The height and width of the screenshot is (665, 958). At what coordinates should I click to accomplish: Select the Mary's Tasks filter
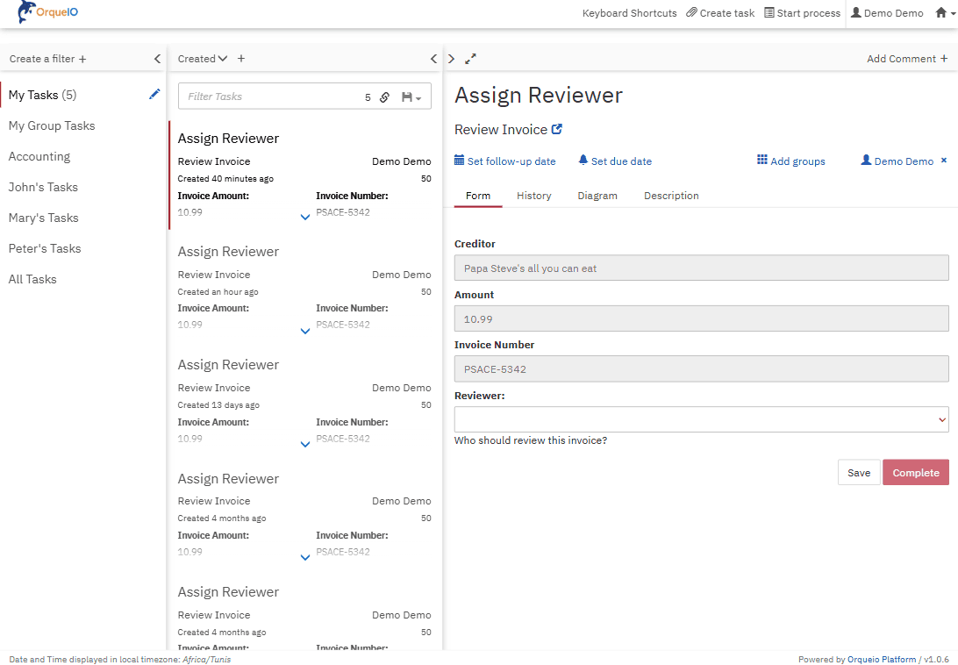pyautogui.click(x=43, y=218)
